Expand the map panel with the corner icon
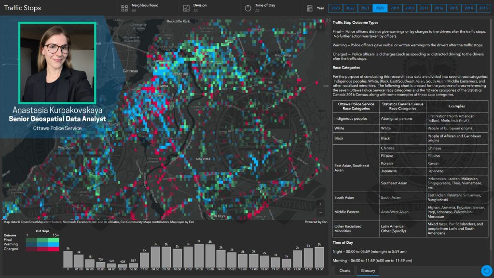Image resolution: width=494 pixels, height=278 pixels. click(x=328, y=21)
